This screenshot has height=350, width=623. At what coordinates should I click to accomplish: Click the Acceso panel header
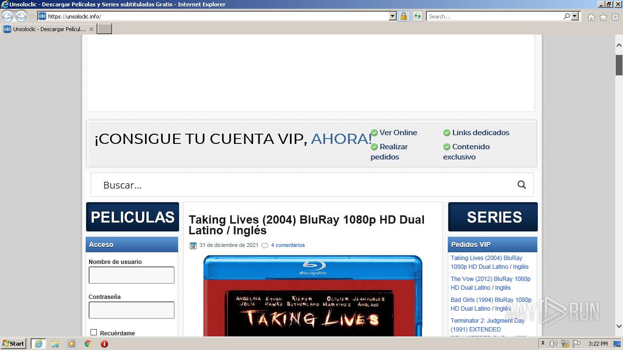click(x=132, y=245)
